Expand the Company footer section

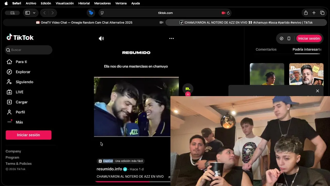(x=13, y=151)
